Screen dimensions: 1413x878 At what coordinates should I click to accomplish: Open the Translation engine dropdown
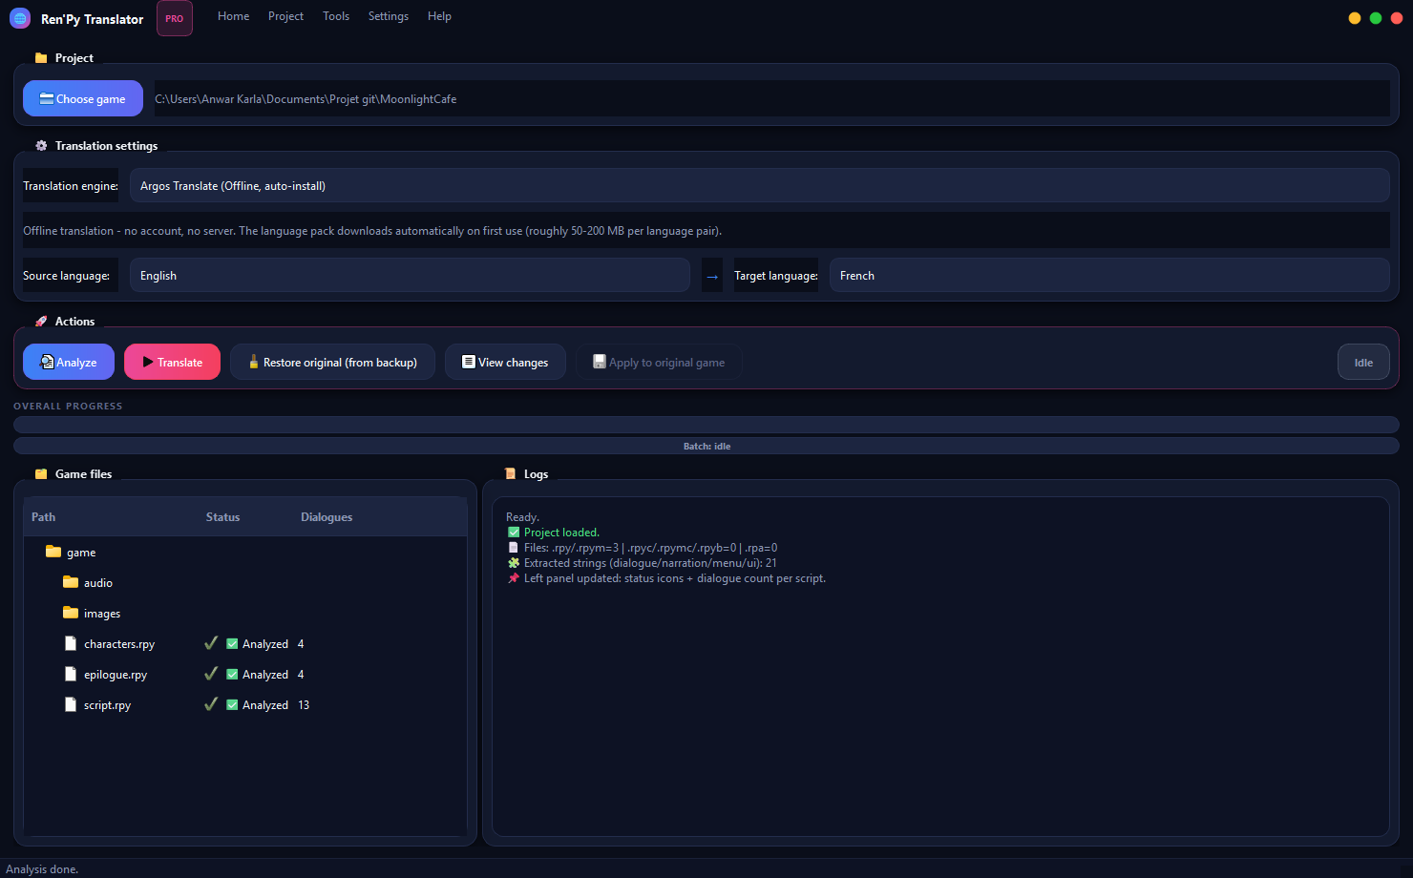tap(759, 185)
